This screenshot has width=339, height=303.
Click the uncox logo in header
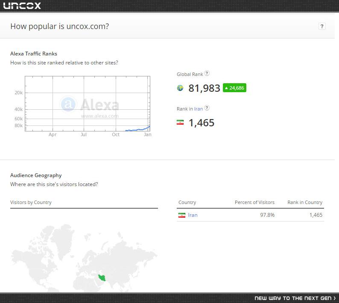point(22,6)
